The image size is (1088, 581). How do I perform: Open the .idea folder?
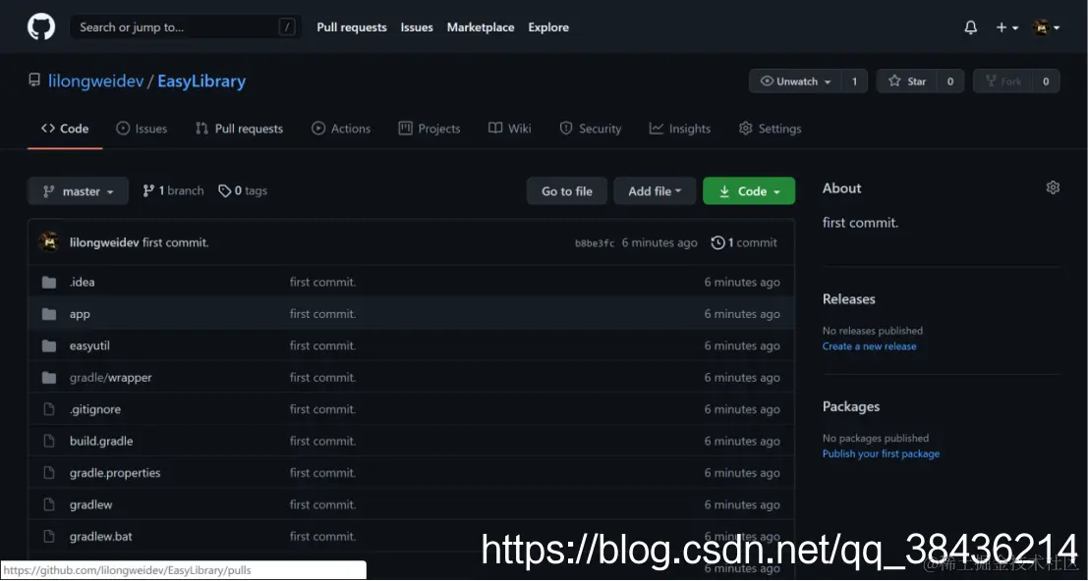[82, 282]
